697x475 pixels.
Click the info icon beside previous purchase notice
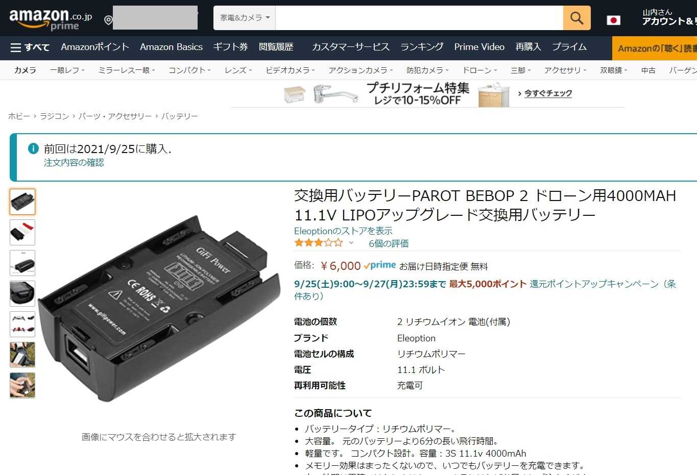click(33, 148)
